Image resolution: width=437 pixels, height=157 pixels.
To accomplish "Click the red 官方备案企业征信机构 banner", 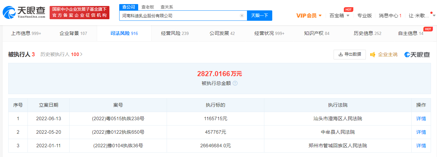I will [79, 13].
